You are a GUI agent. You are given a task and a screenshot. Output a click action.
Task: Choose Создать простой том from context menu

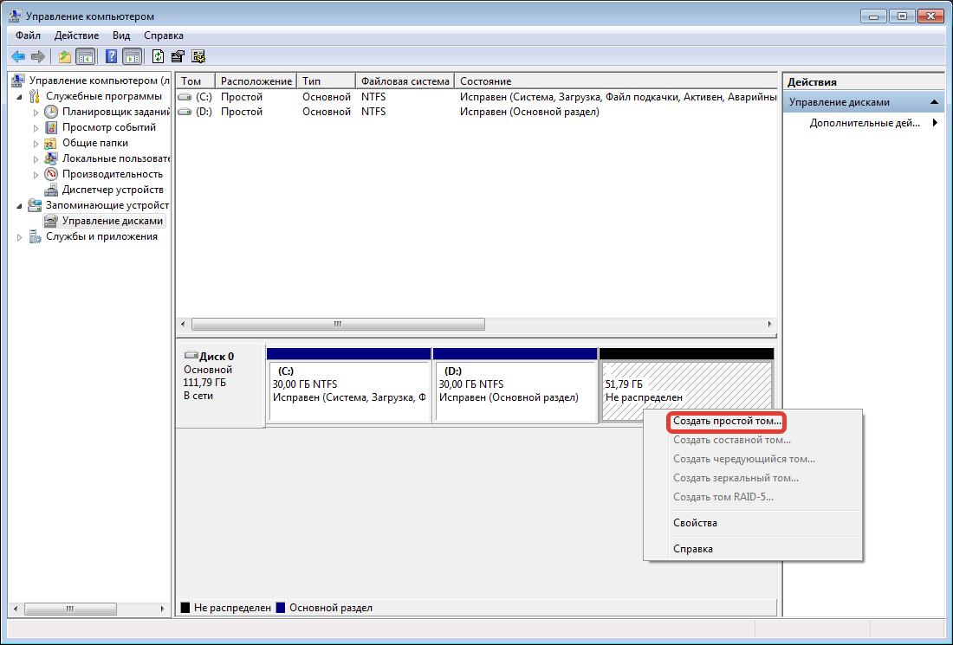click(x=727, y=422)
